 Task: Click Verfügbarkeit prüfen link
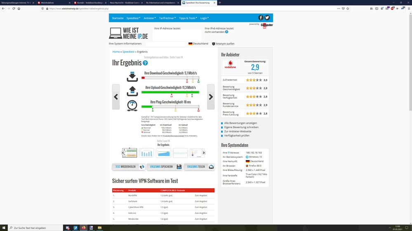[x=237, y=135]
